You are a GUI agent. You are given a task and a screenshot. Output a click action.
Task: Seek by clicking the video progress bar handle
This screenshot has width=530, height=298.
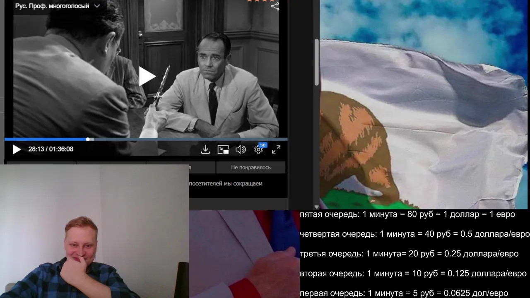88,139
